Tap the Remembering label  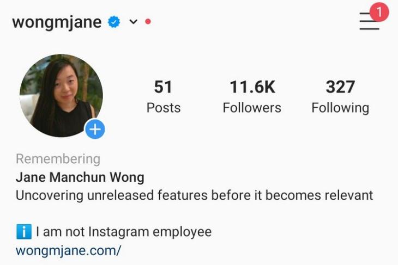coord(58,159)
